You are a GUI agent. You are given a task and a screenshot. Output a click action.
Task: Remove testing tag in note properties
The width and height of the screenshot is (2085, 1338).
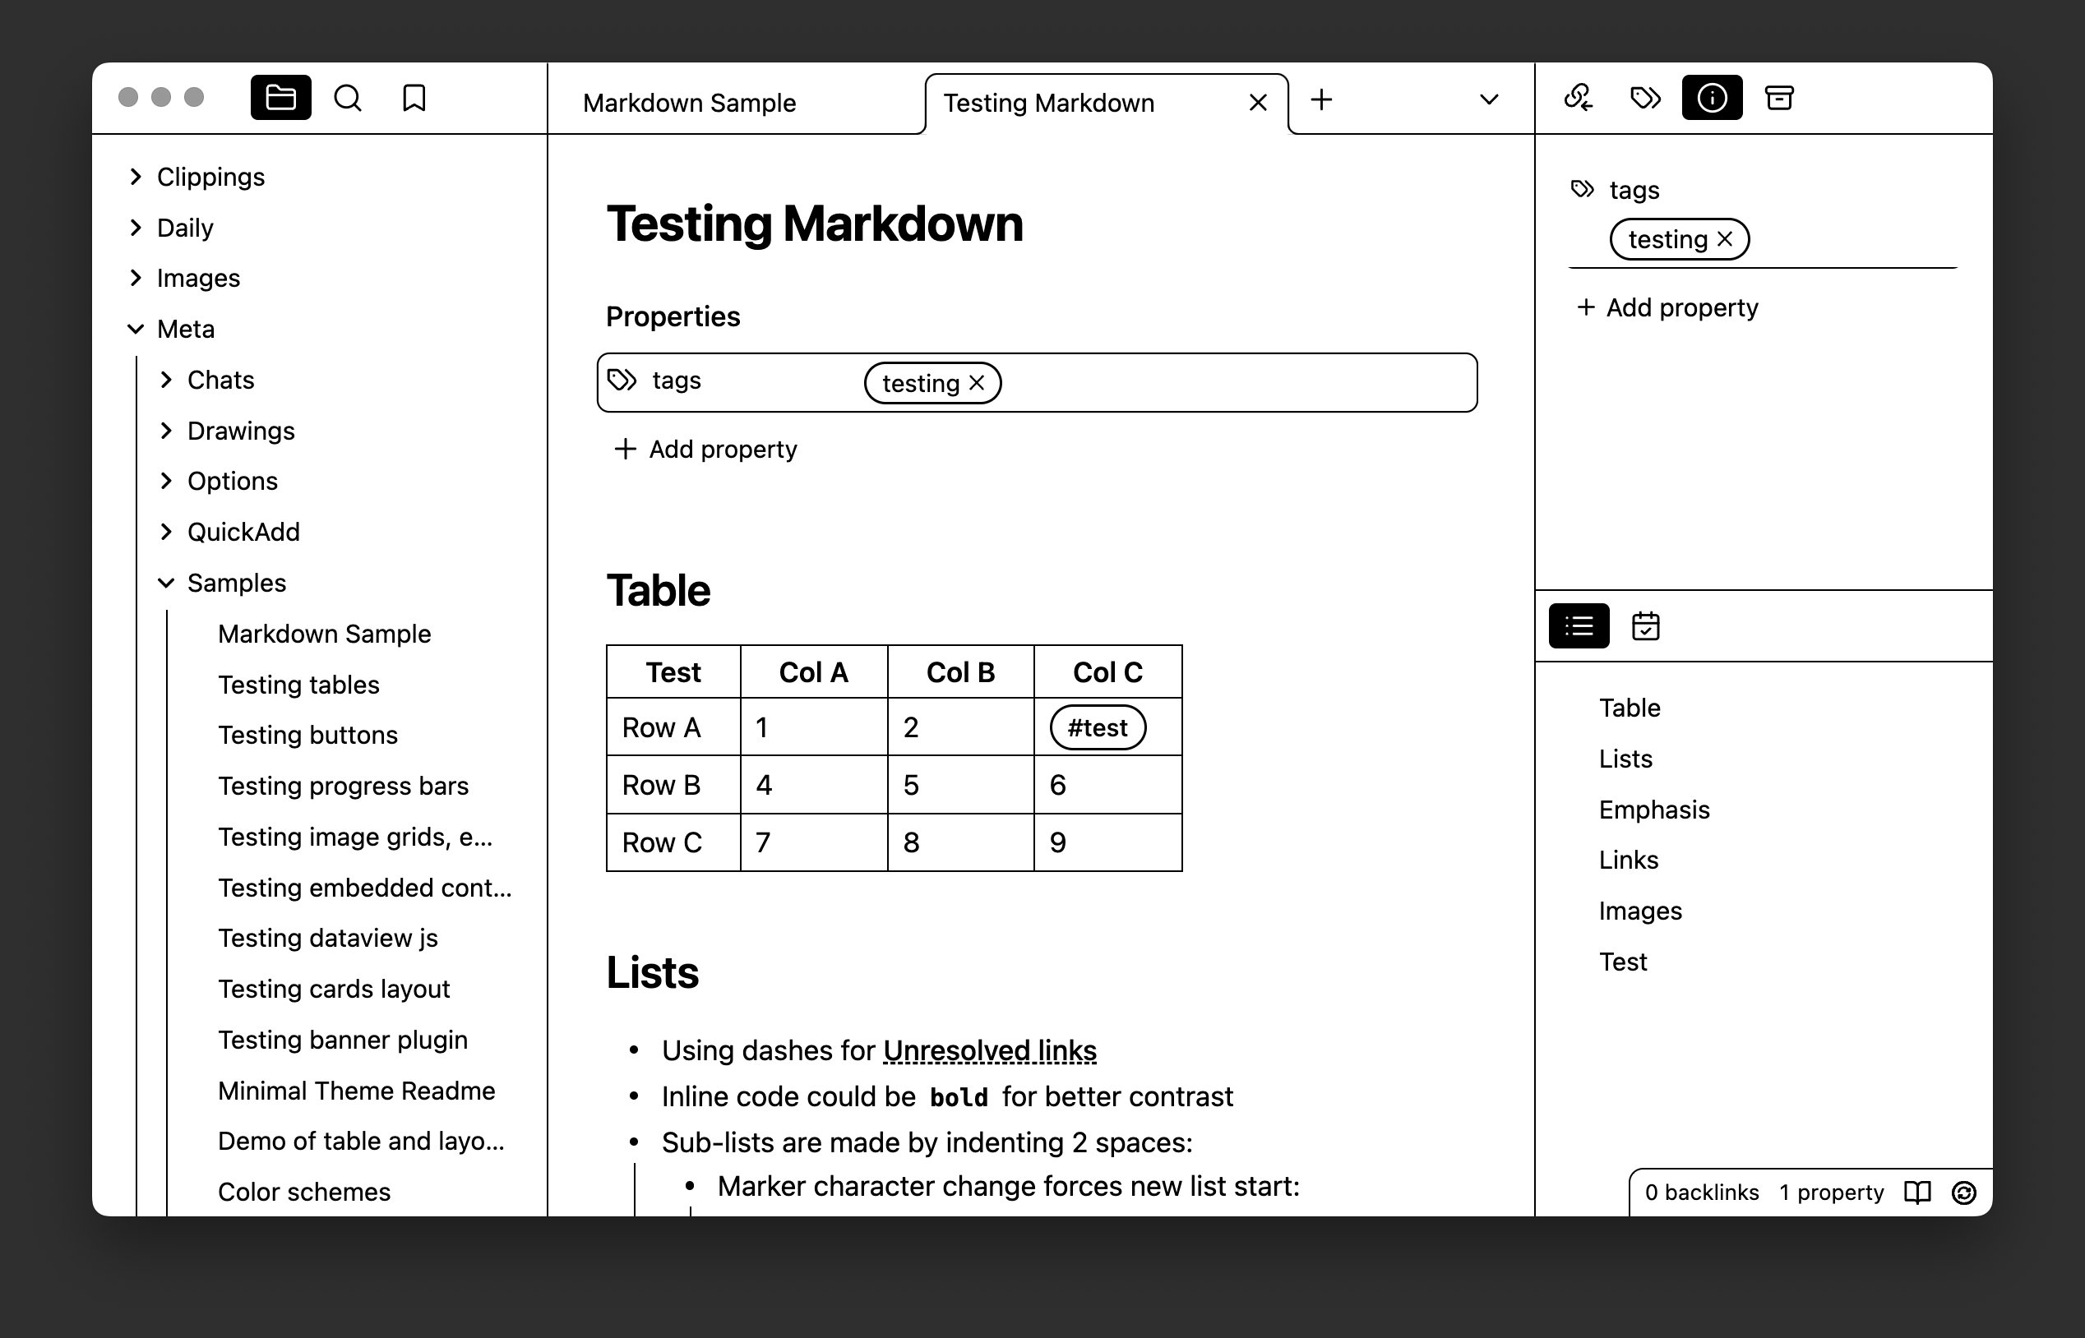[x=977, y=383]
